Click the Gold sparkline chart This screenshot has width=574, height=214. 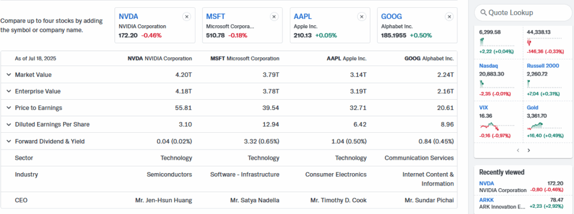click(x=544, y=126)
